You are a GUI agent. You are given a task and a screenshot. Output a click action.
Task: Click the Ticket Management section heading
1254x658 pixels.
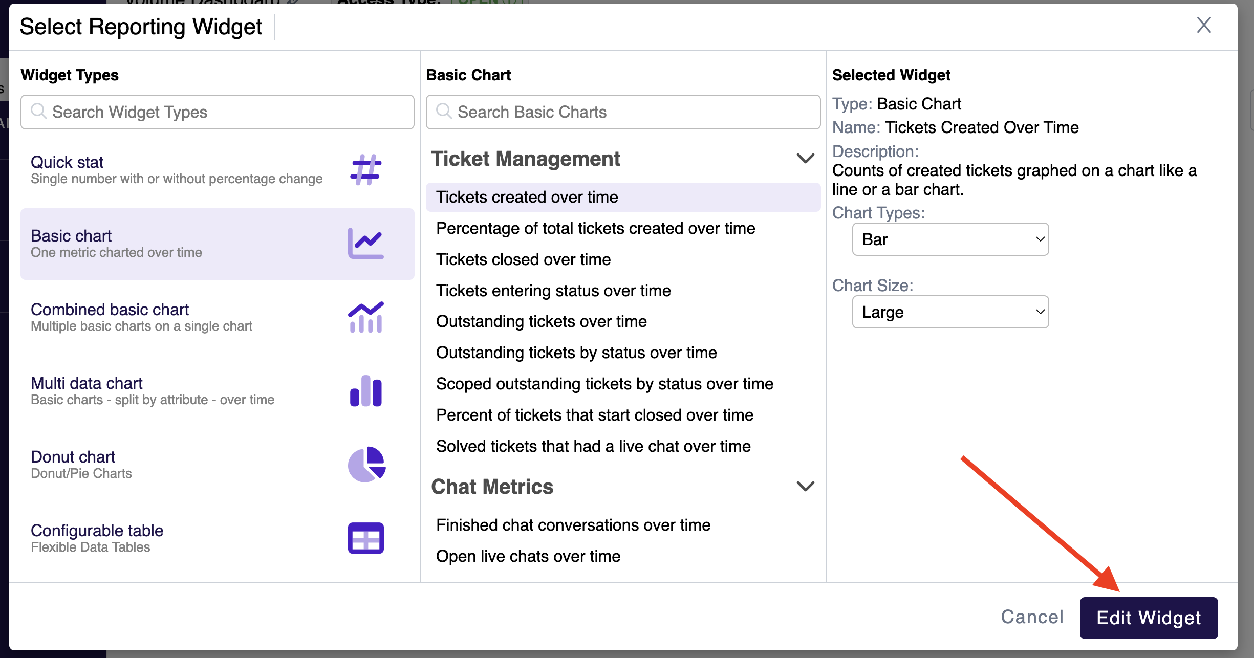(x=526, y=159)
